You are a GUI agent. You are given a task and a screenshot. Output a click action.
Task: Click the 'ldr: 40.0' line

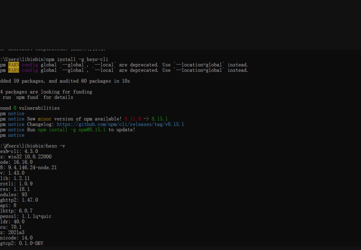pos(12,222)
